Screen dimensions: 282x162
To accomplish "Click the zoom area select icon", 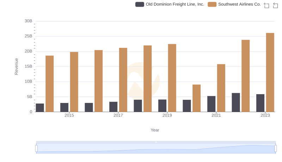I will point(266,5).
